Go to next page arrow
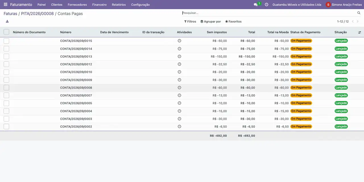Image resolution: width=364 pixels, height=182 pixels. 358,21
